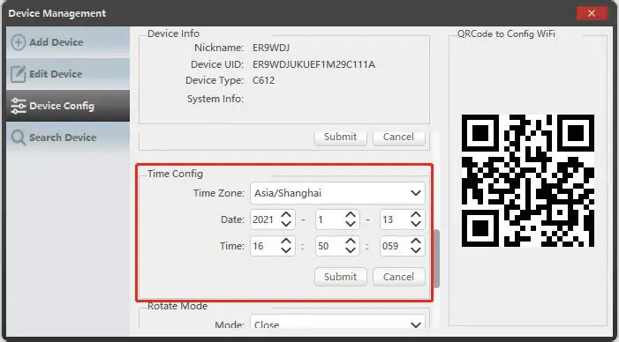Decrease the seconds value in Time
This screenshot has width=619, height=342.
[x=416, y=250]
